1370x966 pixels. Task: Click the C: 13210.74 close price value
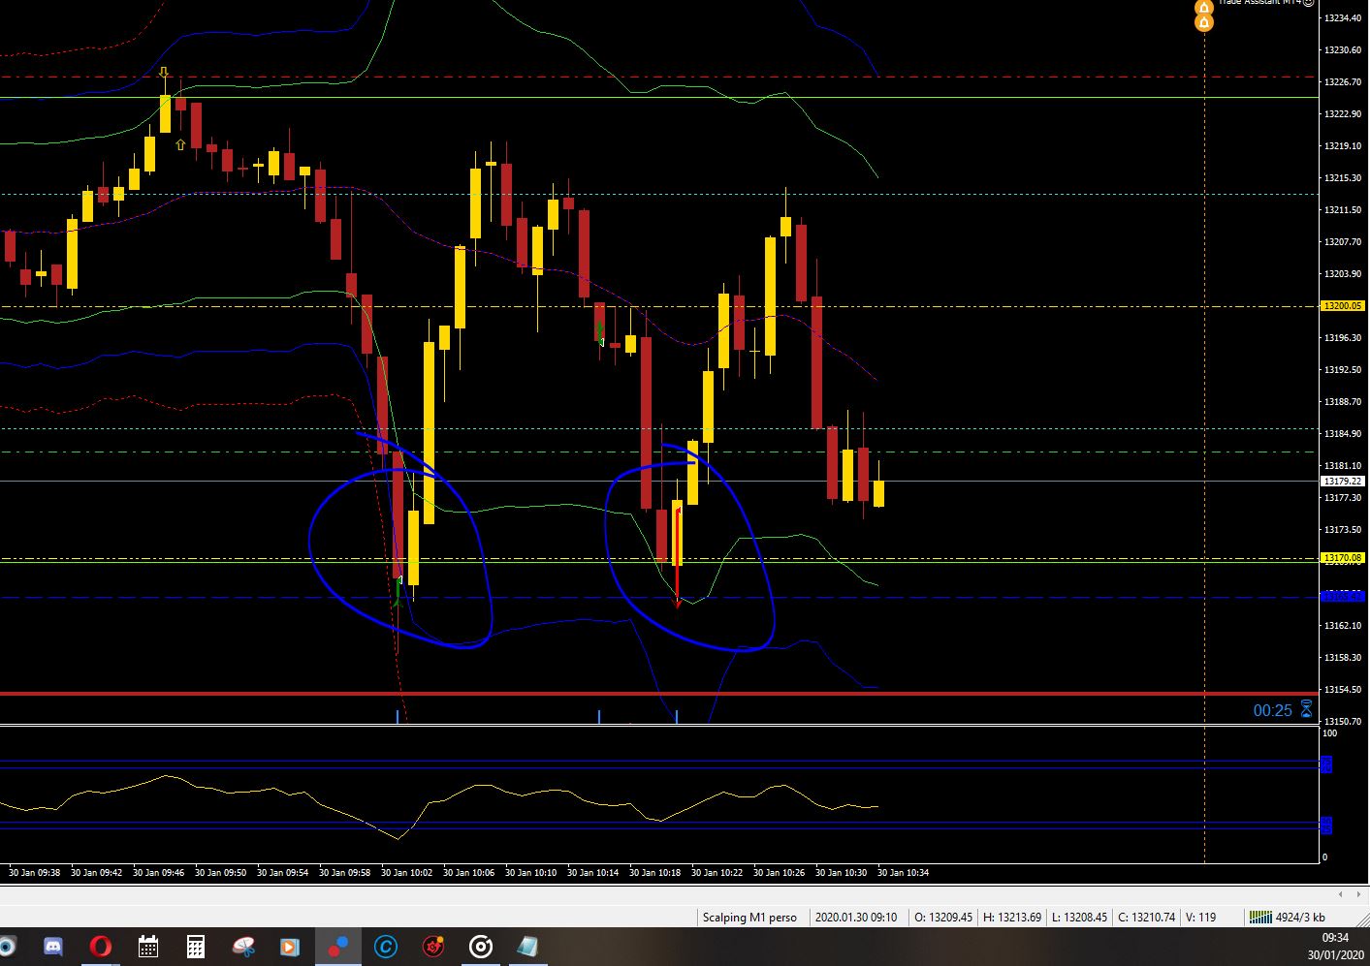[1146, 917]
